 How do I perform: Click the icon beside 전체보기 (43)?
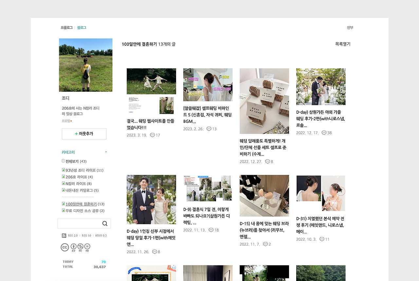(x=64, y=161)
